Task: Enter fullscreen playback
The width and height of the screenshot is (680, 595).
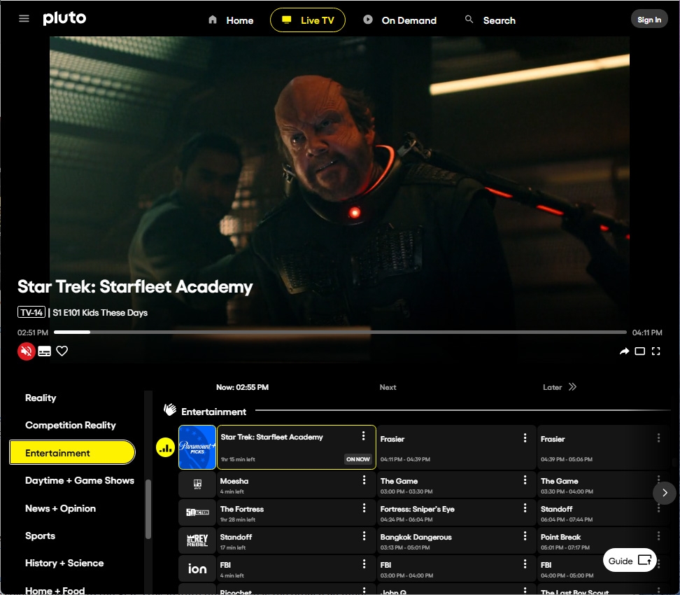Action: 656,351
